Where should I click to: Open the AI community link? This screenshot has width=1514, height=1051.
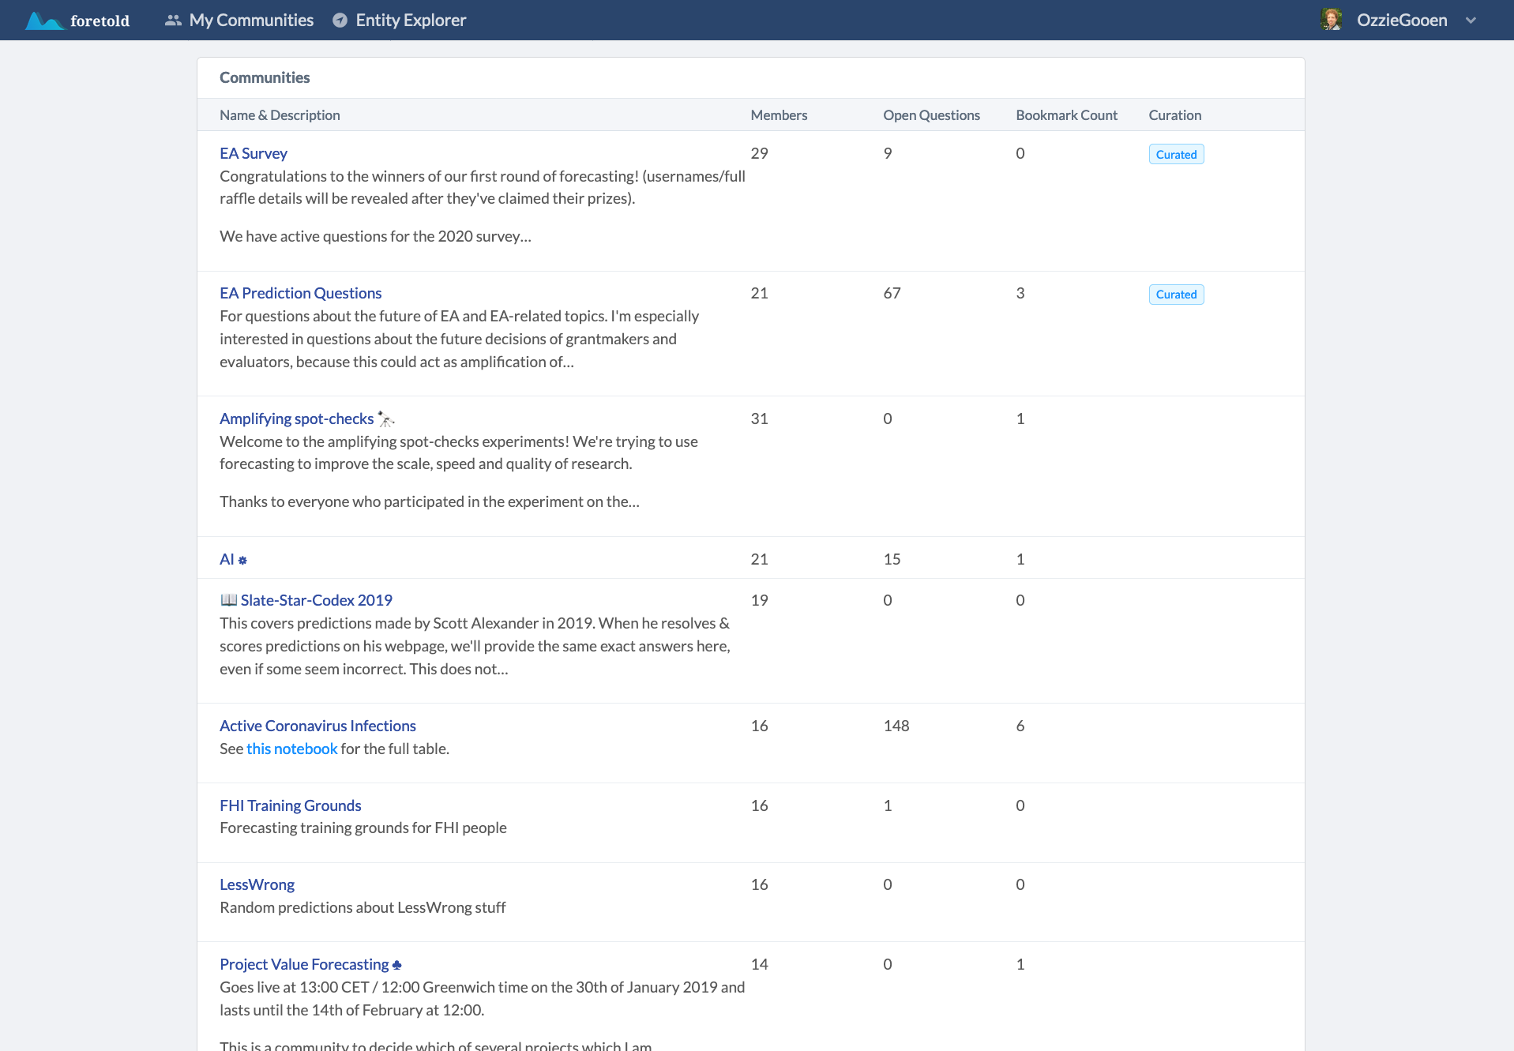pos(227,559)
